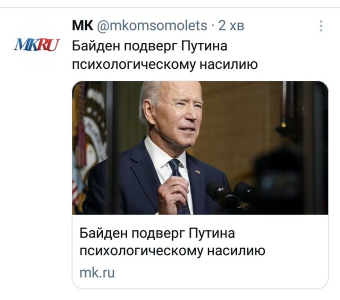Click the dot separator before '2 хв'
Viewport: 340px width, 300px height.
(x=213, y=26)
